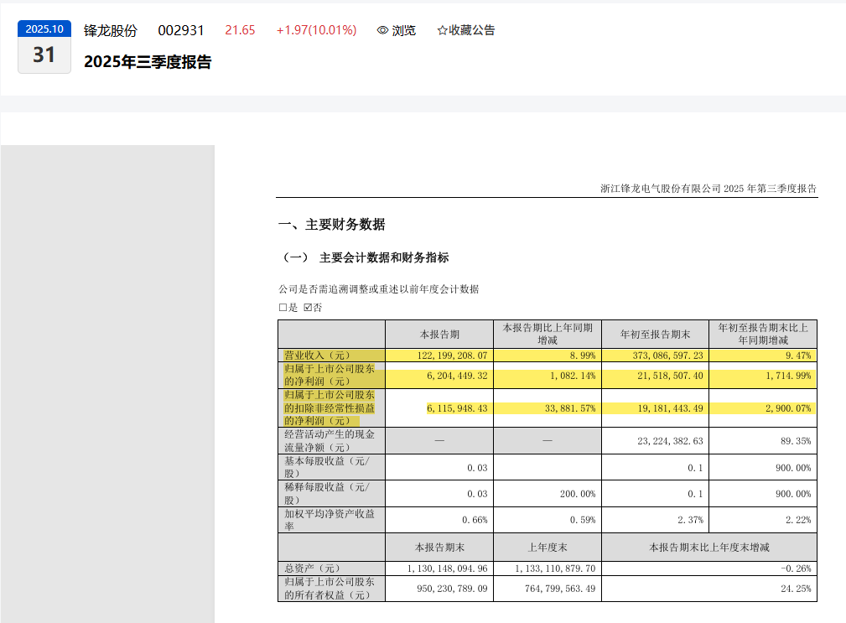Click the stock price 21.65
Viewport: 846px width, 623px height.
240,30
